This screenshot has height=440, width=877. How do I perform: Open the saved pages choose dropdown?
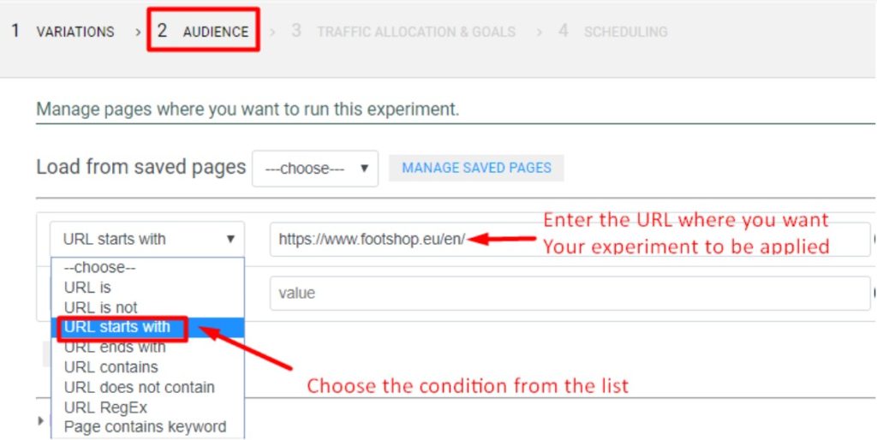315,169
